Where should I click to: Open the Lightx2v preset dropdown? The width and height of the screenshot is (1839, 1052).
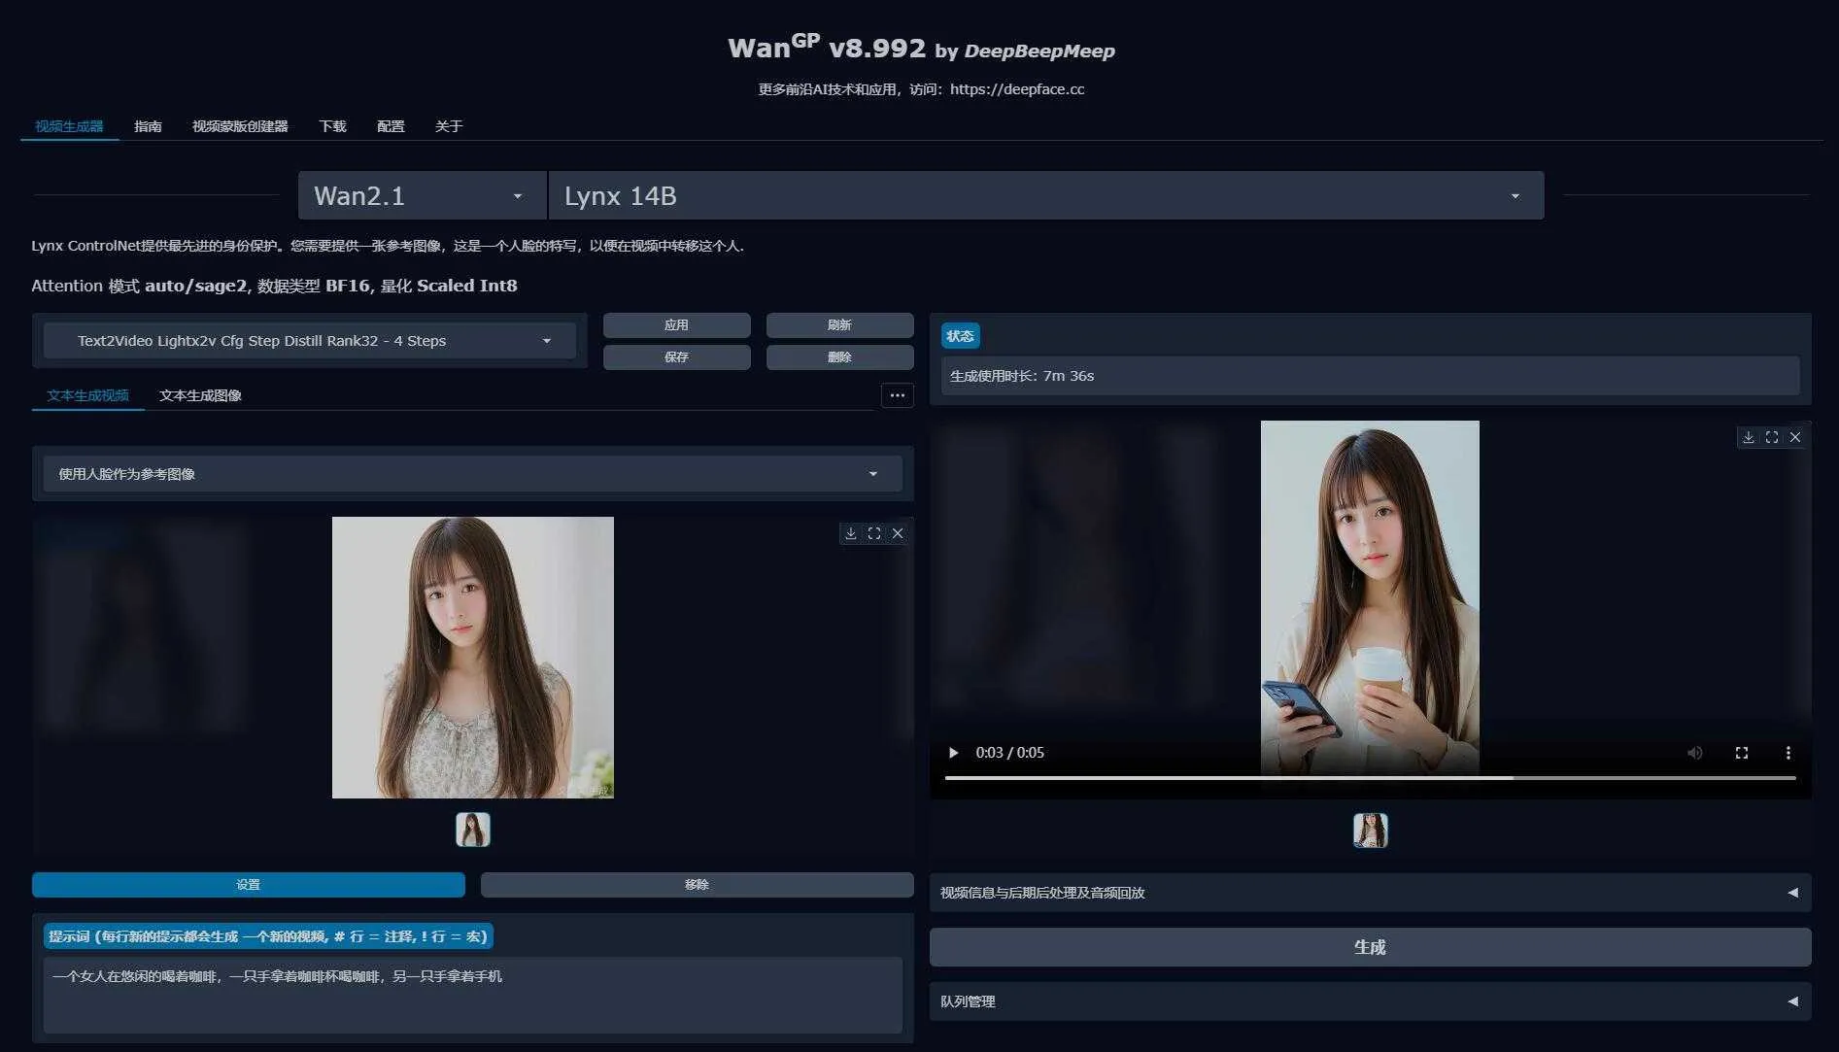pos(310,341)
